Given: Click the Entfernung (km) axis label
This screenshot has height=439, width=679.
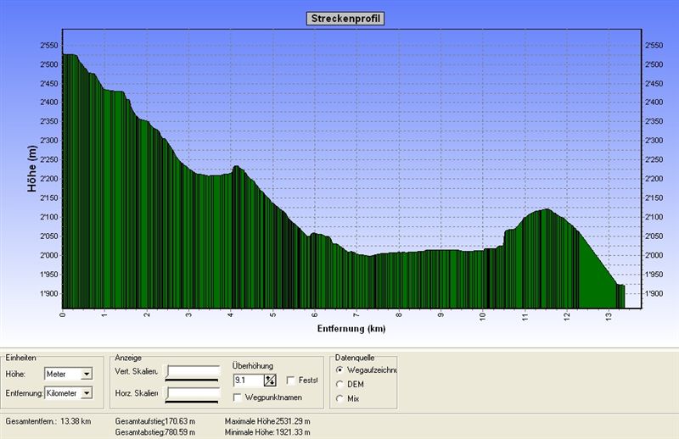Looking at the screenshot, I should pyautogui.click(x=352, y=327).
